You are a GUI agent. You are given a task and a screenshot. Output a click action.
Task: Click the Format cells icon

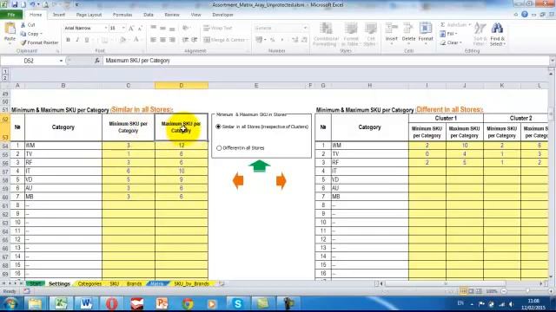click(426, 29)
